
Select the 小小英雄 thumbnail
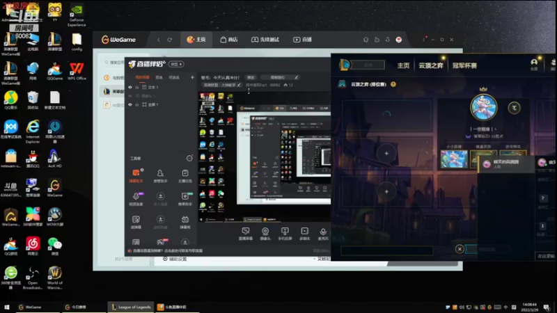pos(454,159)
